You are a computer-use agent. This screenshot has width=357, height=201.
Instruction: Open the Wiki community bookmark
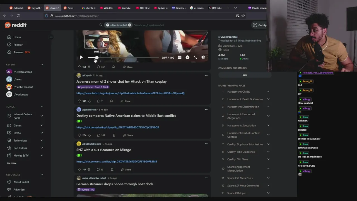(245, 75)
